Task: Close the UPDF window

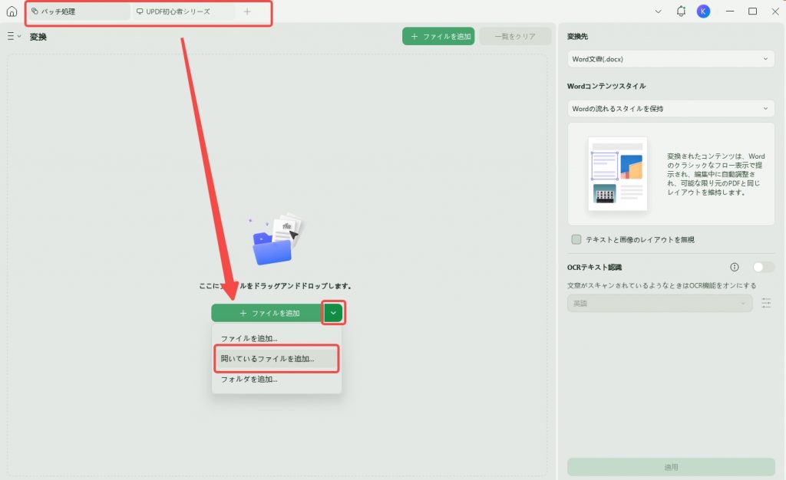Action: point(775,11)
